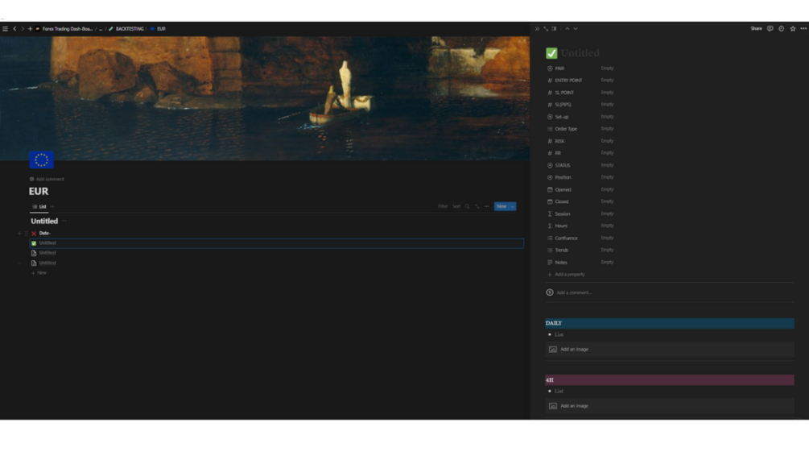Go to next page with down chevron
The image size is (809, 456).
pyautogui.click(x=576, y=29)
